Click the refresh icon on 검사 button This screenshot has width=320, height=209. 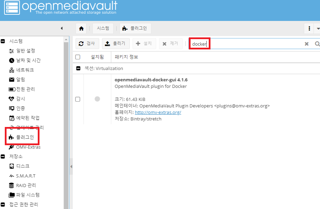point(81,44)
